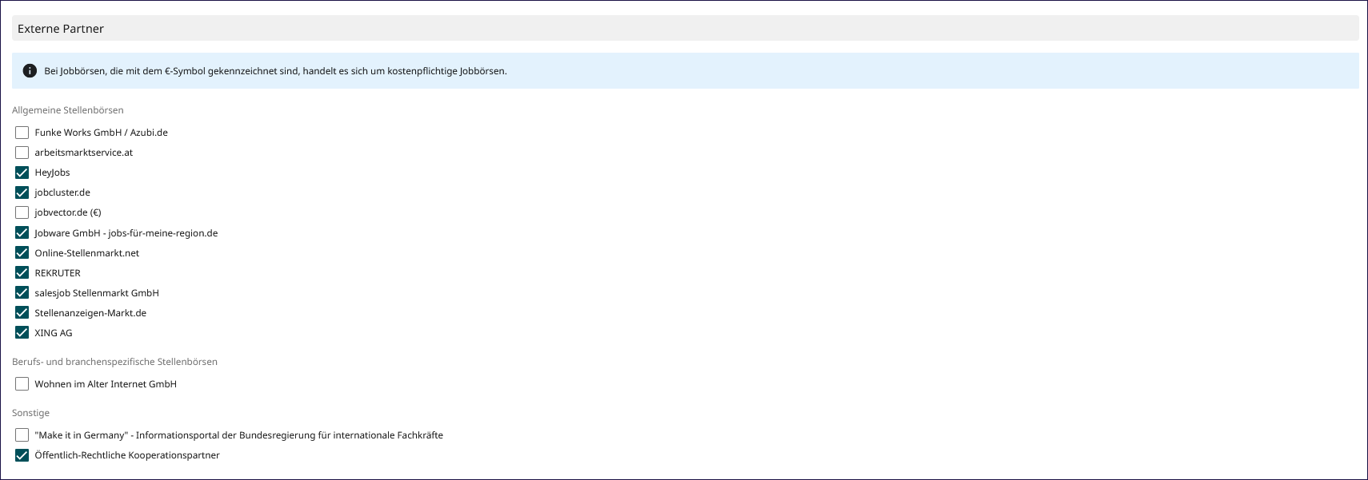Image resolution: width=1368 pixels, height=480 pixels.
Task: Uncheck the XING AG checkbox
Action: point(22,333)
